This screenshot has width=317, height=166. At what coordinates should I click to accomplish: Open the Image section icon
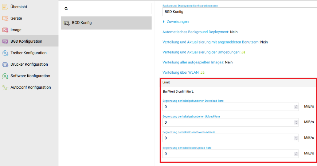pos(5,30)
